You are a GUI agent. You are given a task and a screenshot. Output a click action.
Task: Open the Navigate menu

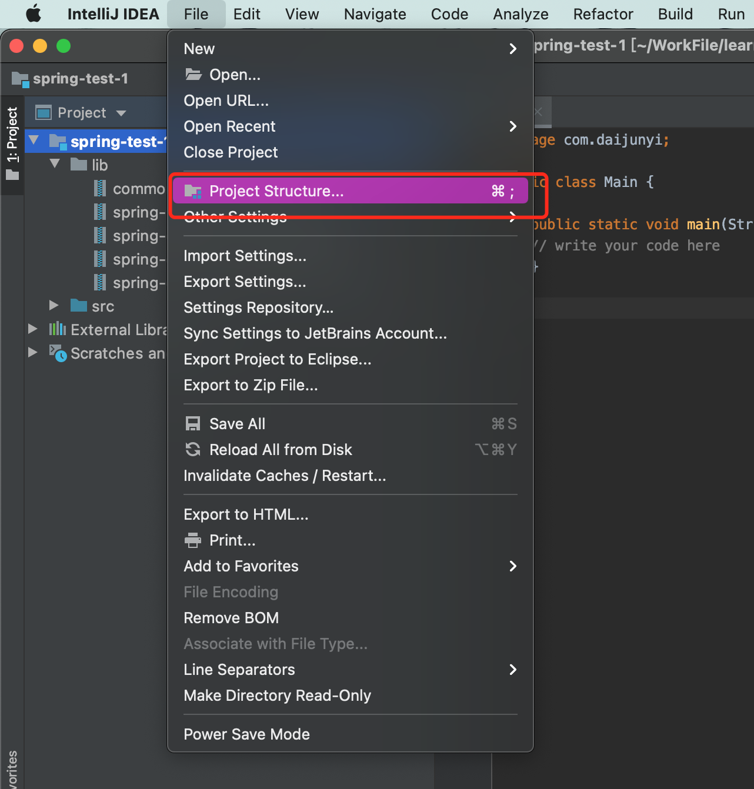tap(375, 14)
